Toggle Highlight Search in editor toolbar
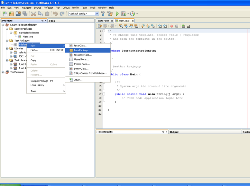250x186 pixels. tap(136, 26)
